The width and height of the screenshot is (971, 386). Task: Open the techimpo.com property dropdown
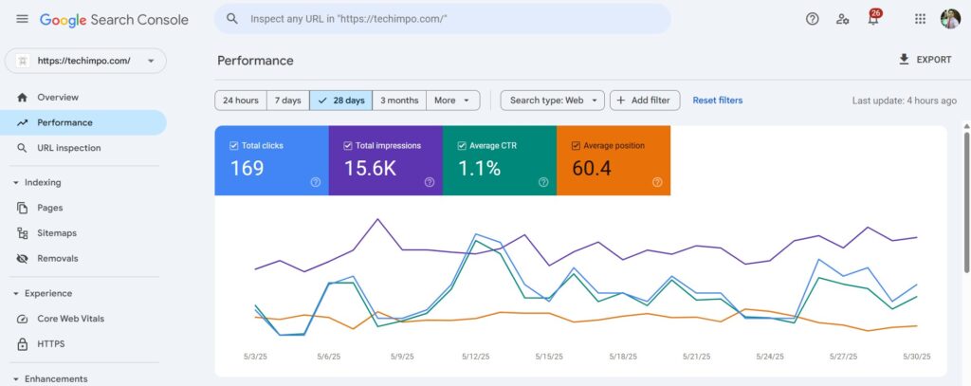click(x=85, y=61)
